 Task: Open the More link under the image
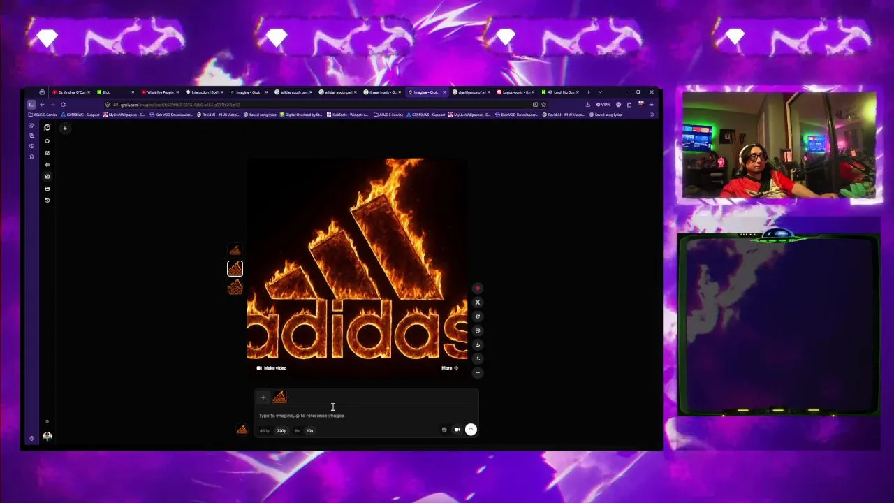[450, 368]
